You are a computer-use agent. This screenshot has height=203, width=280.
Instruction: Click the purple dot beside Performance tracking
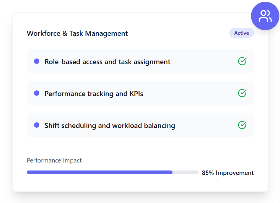point(37,93)
